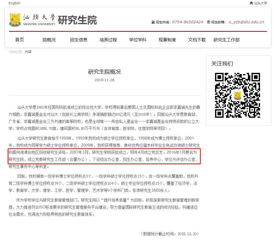Open the 首页 navigation item
This screenshot has width=274, height=243.
(x=19, y=40)
